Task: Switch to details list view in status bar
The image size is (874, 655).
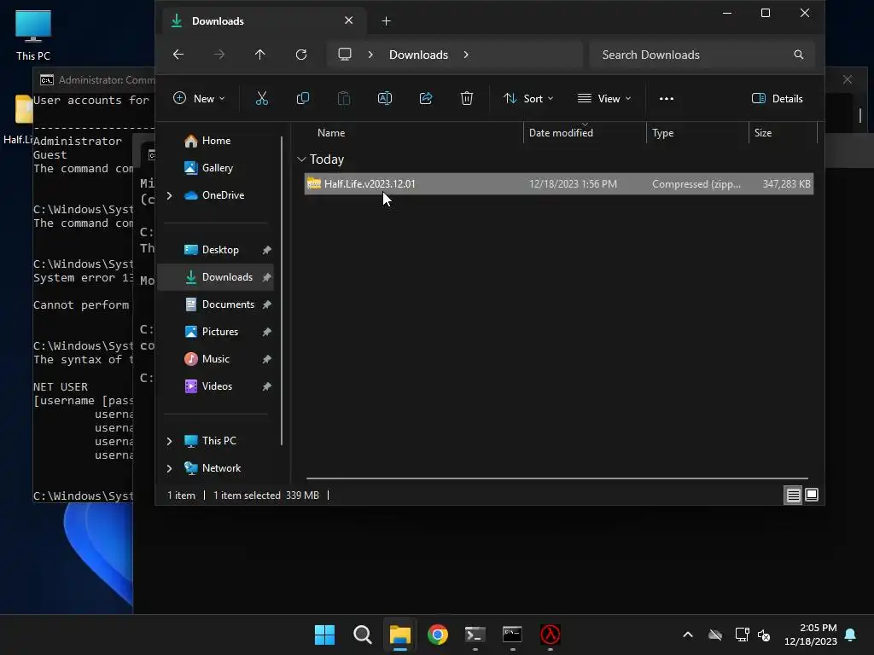Action: (793, 495)
